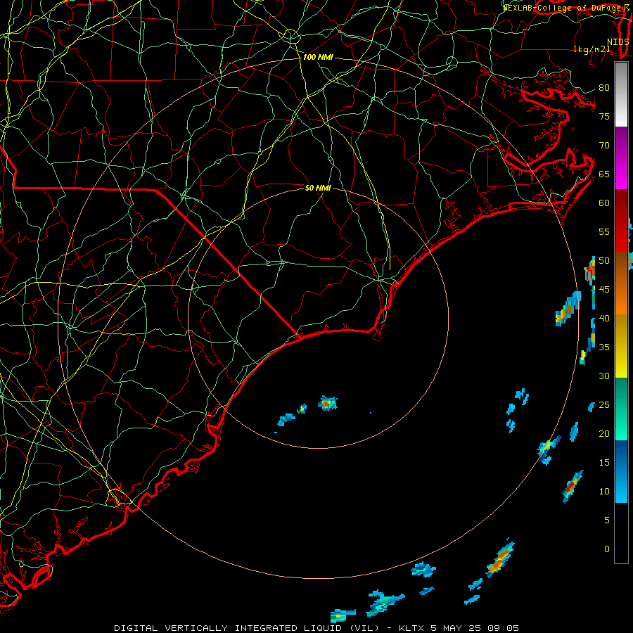633x633 pixels.
Task: Click the 15 value on the scale
Action: (604, 463)
